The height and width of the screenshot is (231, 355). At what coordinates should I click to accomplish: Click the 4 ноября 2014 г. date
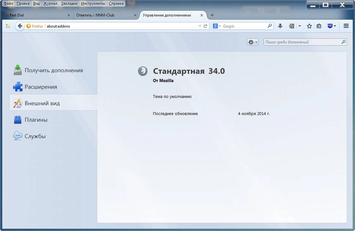tap(254, 114)
